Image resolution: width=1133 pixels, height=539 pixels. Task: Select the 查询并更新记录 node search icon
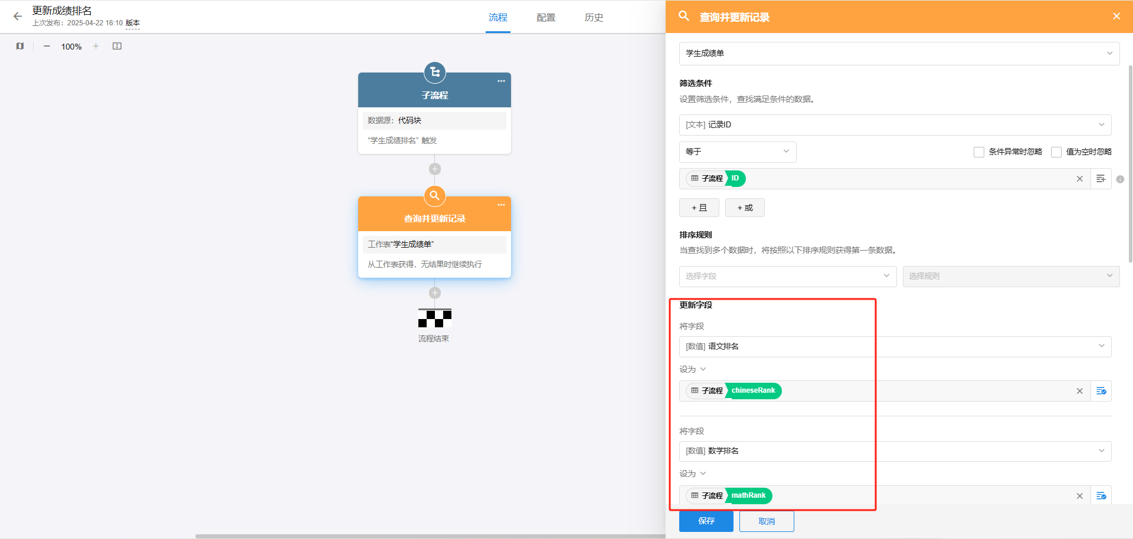[x=435, y=196]
